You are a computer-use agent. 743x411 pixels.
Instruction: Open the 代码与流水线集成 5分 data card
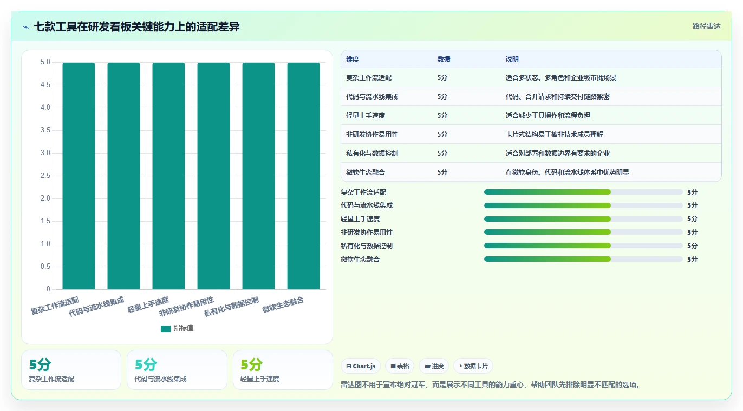pyautogui.click(x=177, y=370)
